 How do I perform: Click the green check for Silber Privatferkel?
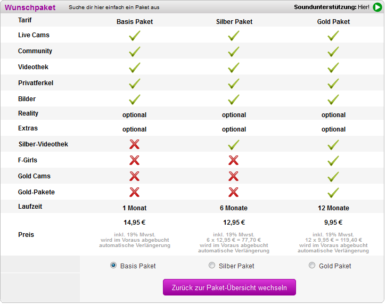234,84
